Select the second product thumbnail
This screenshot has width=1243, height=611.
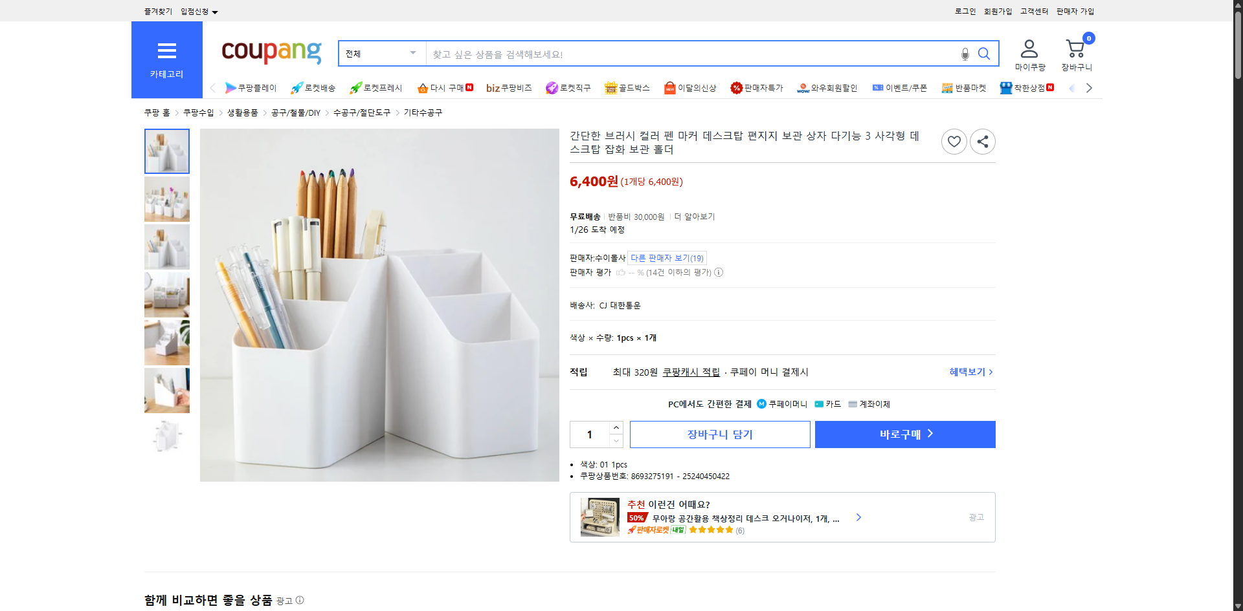tap(166, 199)
